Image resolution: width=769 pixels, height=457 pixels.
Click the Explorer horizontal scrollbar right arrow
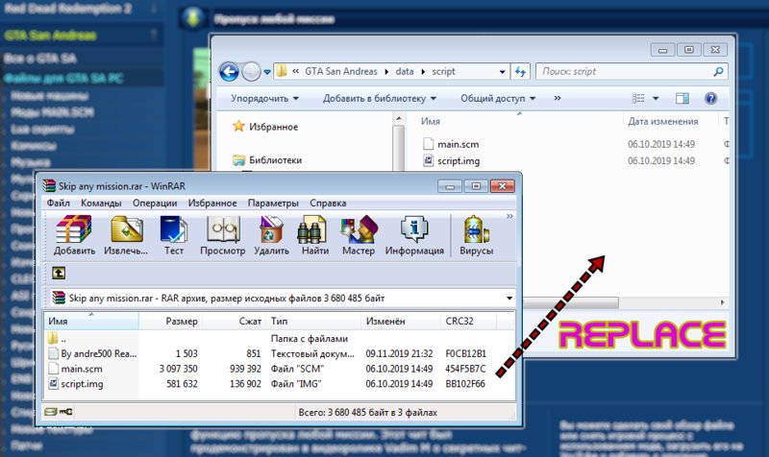722,302
